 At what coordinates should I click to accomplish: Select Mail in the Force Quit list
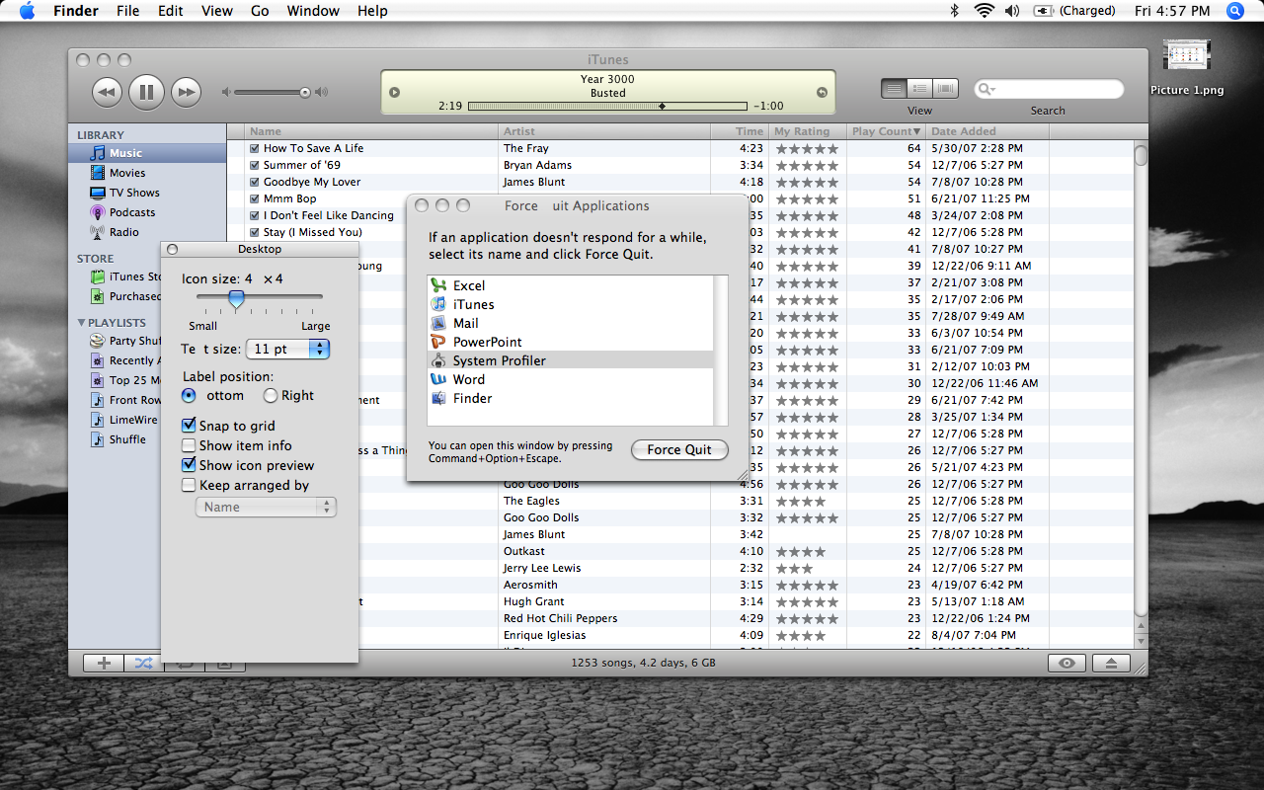tap(570, 323)
